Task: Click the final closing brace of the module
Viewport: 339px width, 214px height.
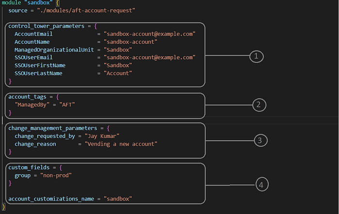Action: pos(3,207)
